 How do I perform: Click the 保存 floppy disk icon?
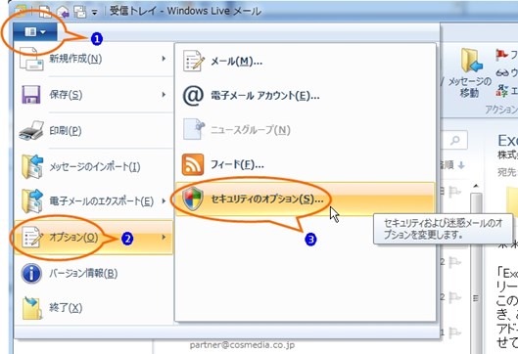(x=31, y=95)
